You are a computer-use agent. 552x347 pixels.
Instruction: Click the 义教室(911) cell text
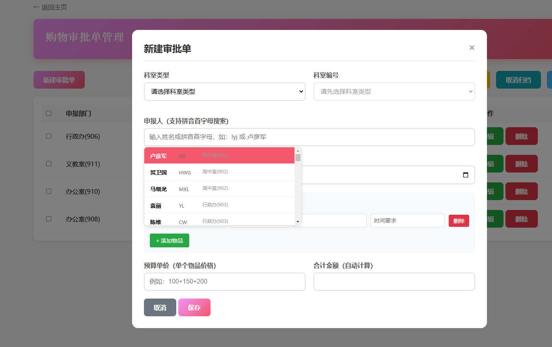coord(83,164)
